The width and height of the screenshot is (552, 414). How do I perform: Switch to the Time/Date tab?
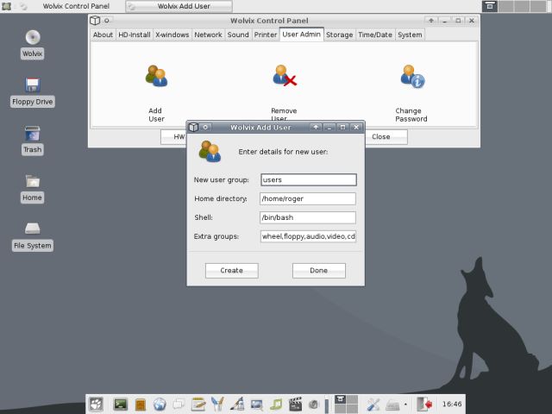(375, 34)
